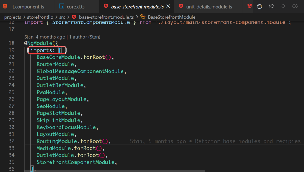Click RouterModule on line 21
304x172 pixels.
click(x=55, y=64)
